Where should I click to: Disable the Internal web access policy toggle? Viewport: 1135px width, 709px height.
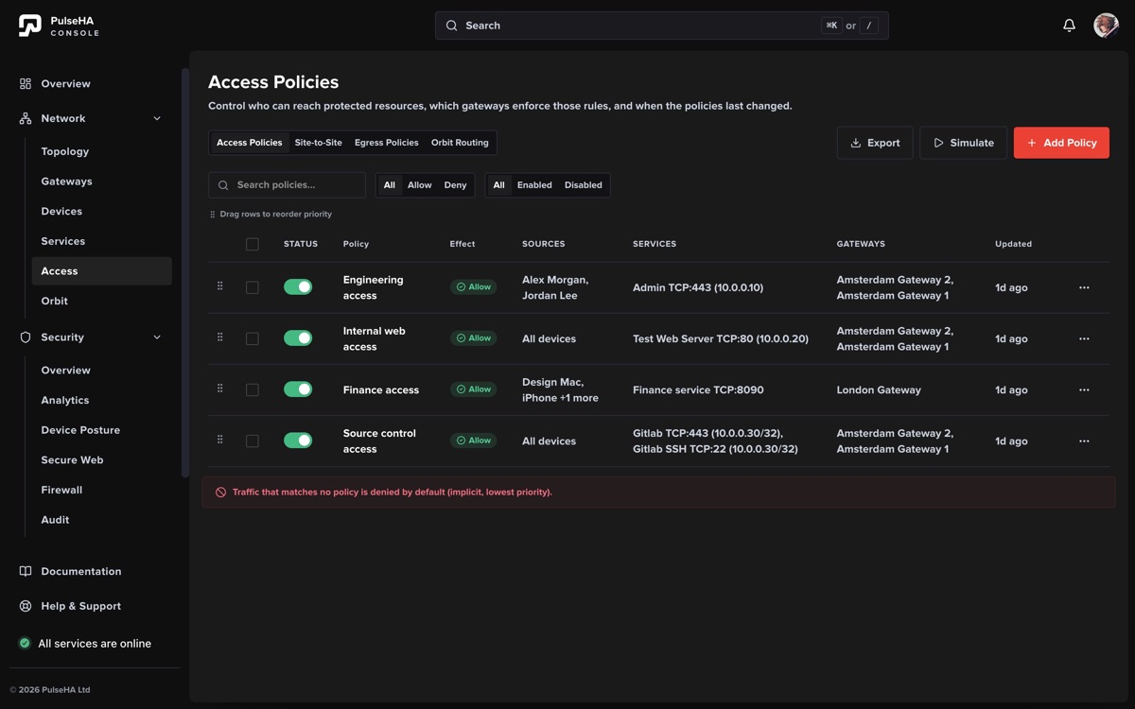(298, 338)
